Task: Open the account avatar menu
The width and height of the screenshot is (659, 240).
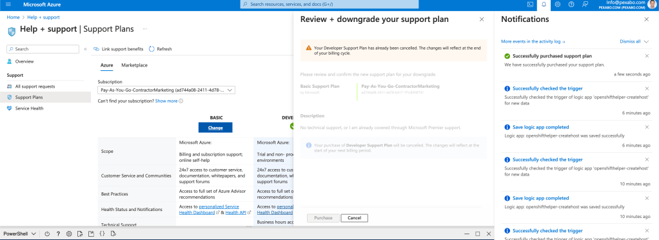Action: tap(653, 5)
